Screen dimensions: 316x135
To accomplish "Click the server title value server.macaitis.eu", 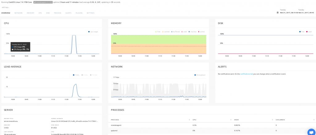I will tap(11, 121).
